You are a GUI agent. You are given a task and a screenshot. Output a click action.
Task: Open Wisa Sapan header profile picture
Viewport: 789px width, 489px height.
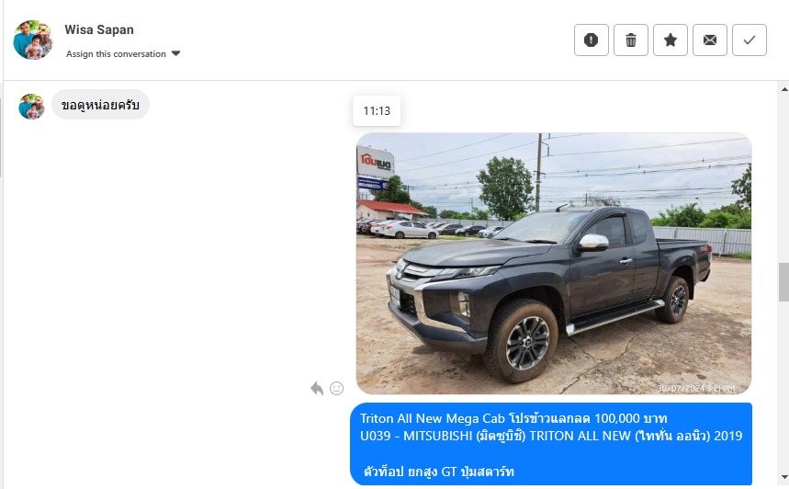33,40
